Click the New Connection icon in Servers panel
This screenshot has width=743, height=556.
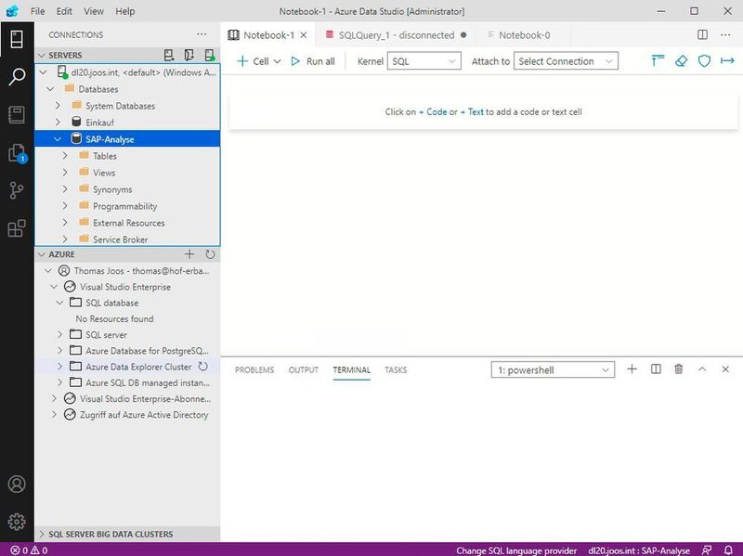[169, 56]
